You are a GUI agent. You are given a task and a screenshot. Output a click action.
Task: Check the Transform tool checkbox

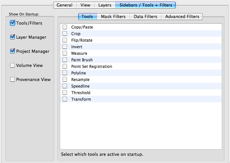point(65,99)
